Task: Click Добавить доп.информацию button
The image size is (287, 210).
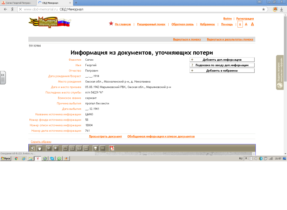Action: [x=222, y=60]
